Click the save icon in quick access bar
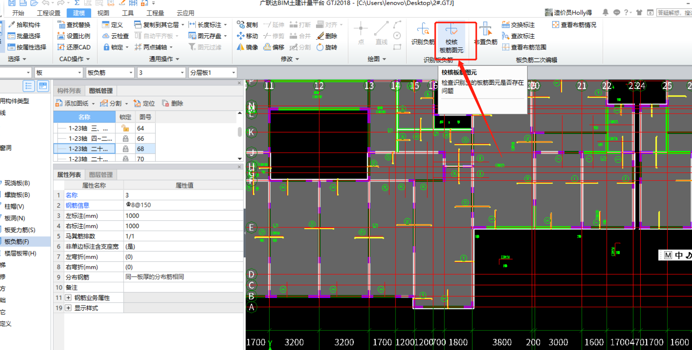The height and width of the screenshot is (350, 692). (x=12, y=3)
